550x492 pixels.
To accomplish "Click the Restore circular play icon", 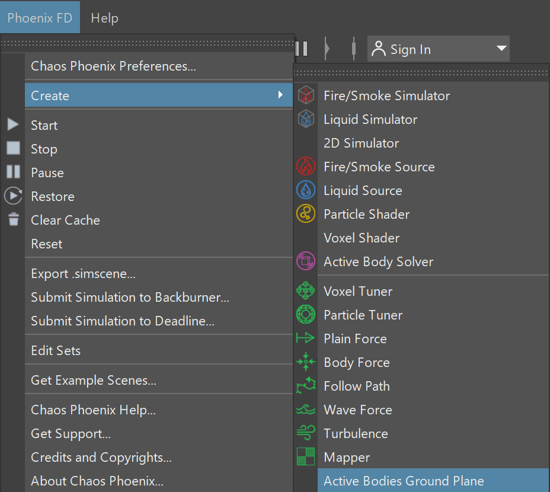I will click(x=13, y=196).
